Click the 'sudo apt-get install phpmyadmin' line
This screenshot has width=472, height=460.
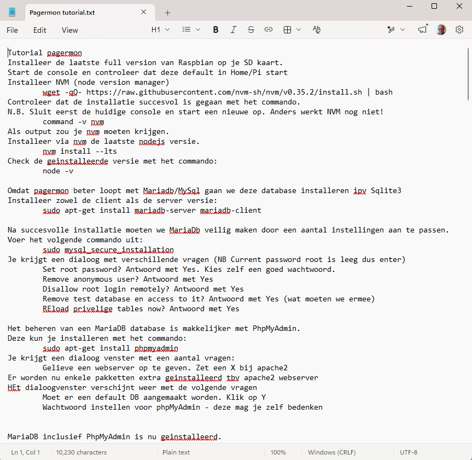pyautogui.click(x=110, y=348)
